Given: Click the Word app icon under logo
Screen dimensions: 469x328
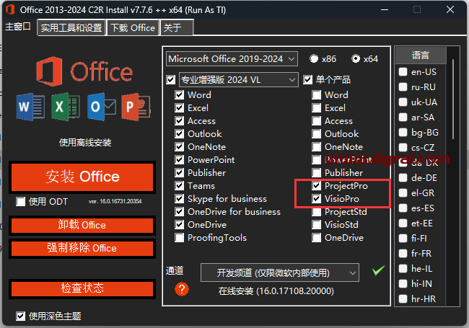Looking at the screenshot, I should pyautogui.click(x=30, y=107).
